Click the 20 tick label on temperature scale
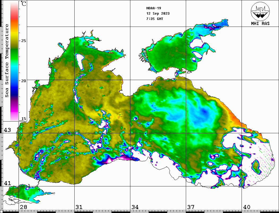 point(24,81)
